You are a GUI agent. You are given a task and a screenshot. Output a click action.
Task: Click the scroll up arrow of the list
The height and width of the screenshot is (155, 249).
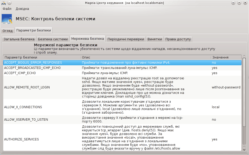click(244, 56)
